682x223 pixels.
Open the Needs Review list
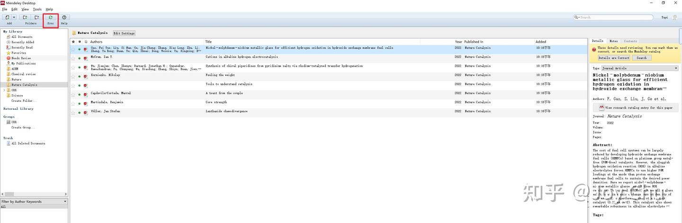click(x=21, y=58)
